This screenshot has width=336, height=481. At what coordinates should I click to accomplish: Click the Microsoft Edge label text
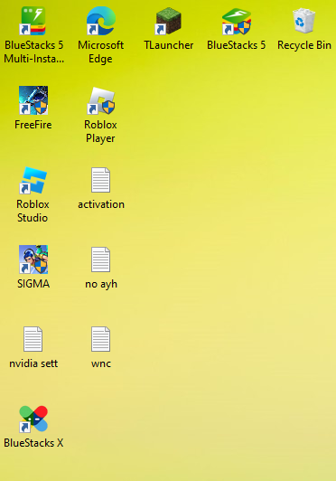100,52
